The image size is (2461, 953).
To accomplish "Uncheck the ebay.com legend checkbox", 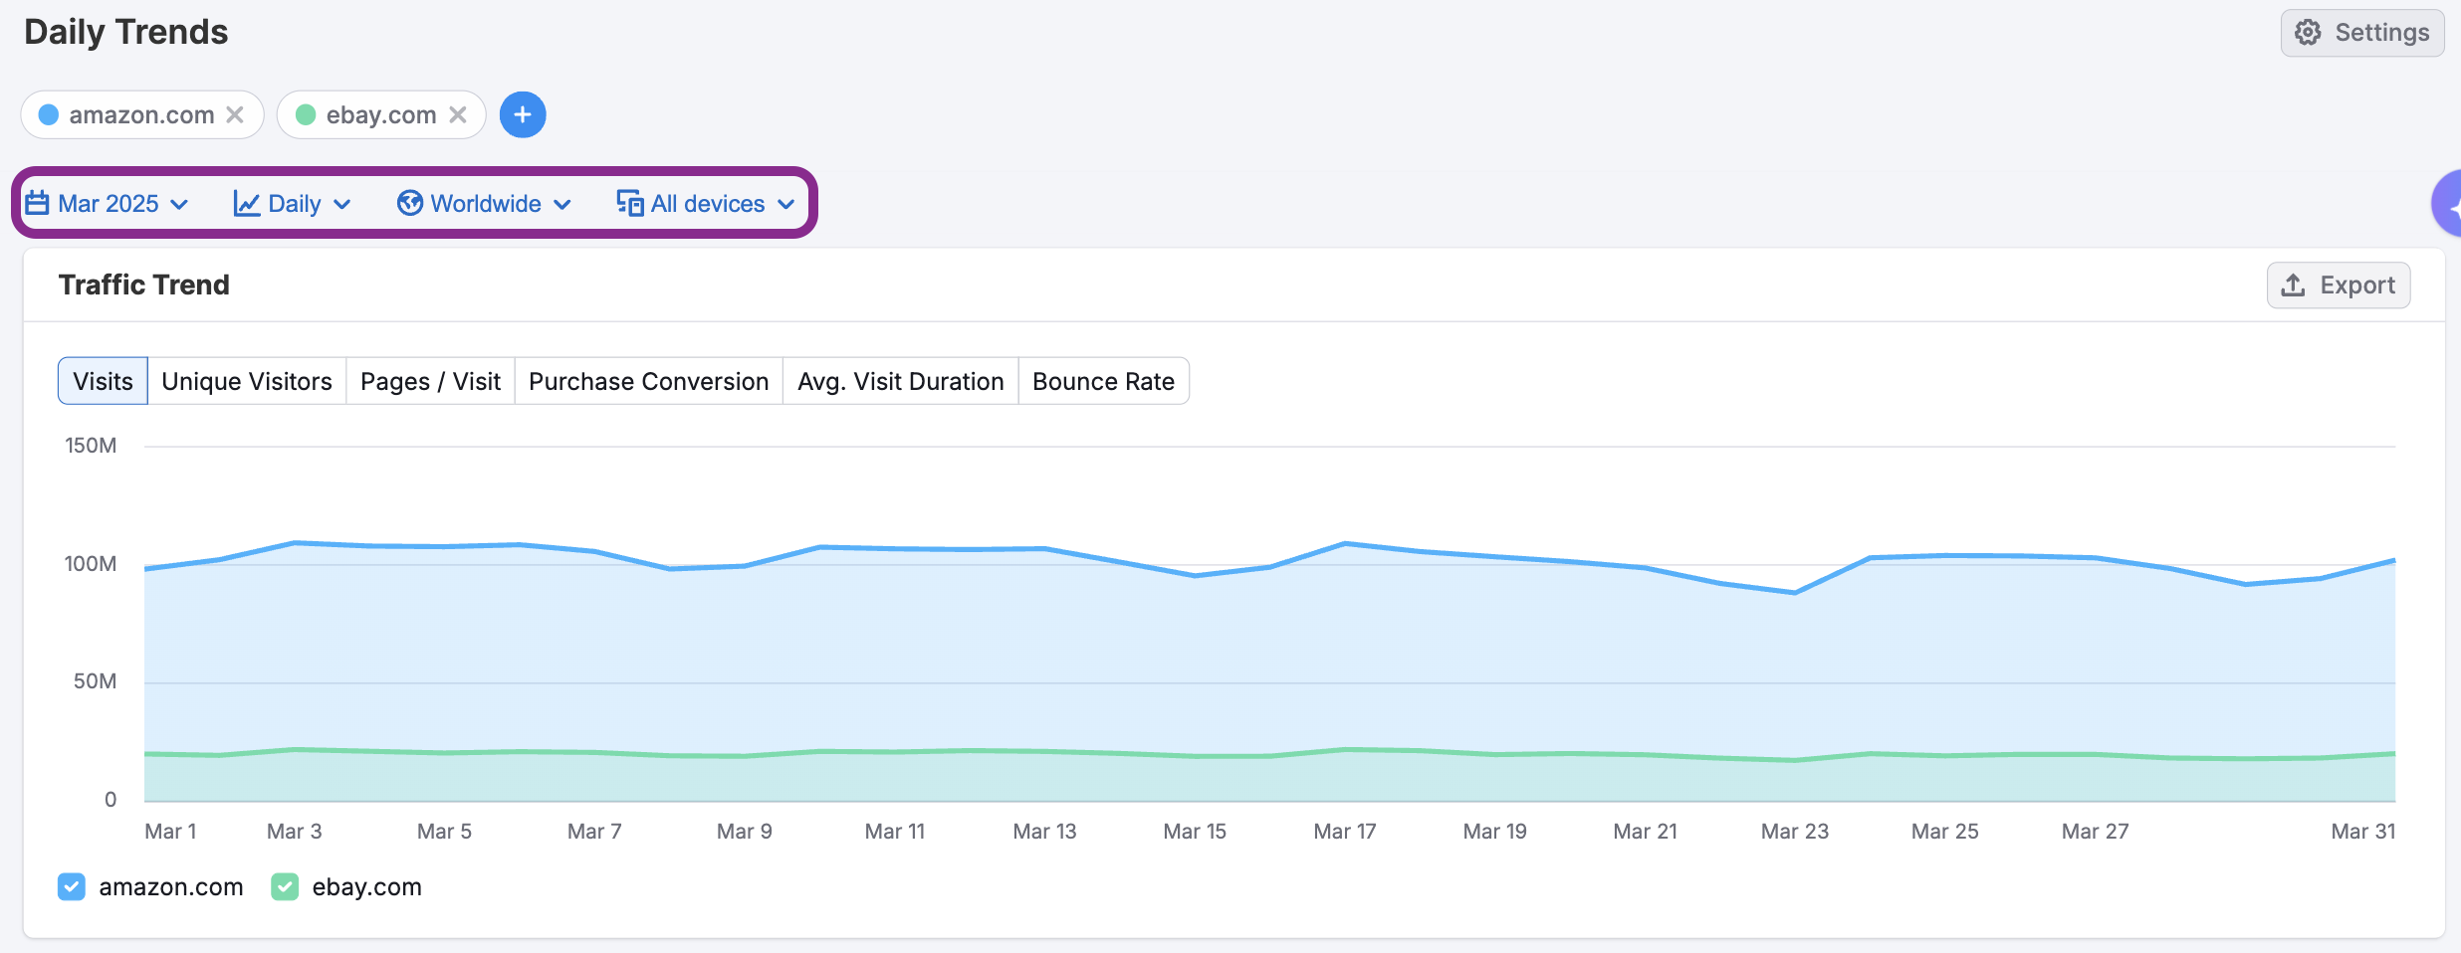I will coord(285,886).
